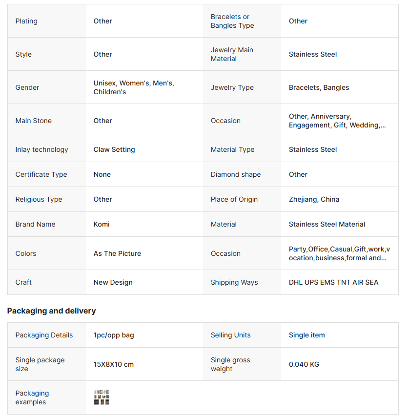Select the "New Design" craft value
409x418 pixels.
click(113, 282)
